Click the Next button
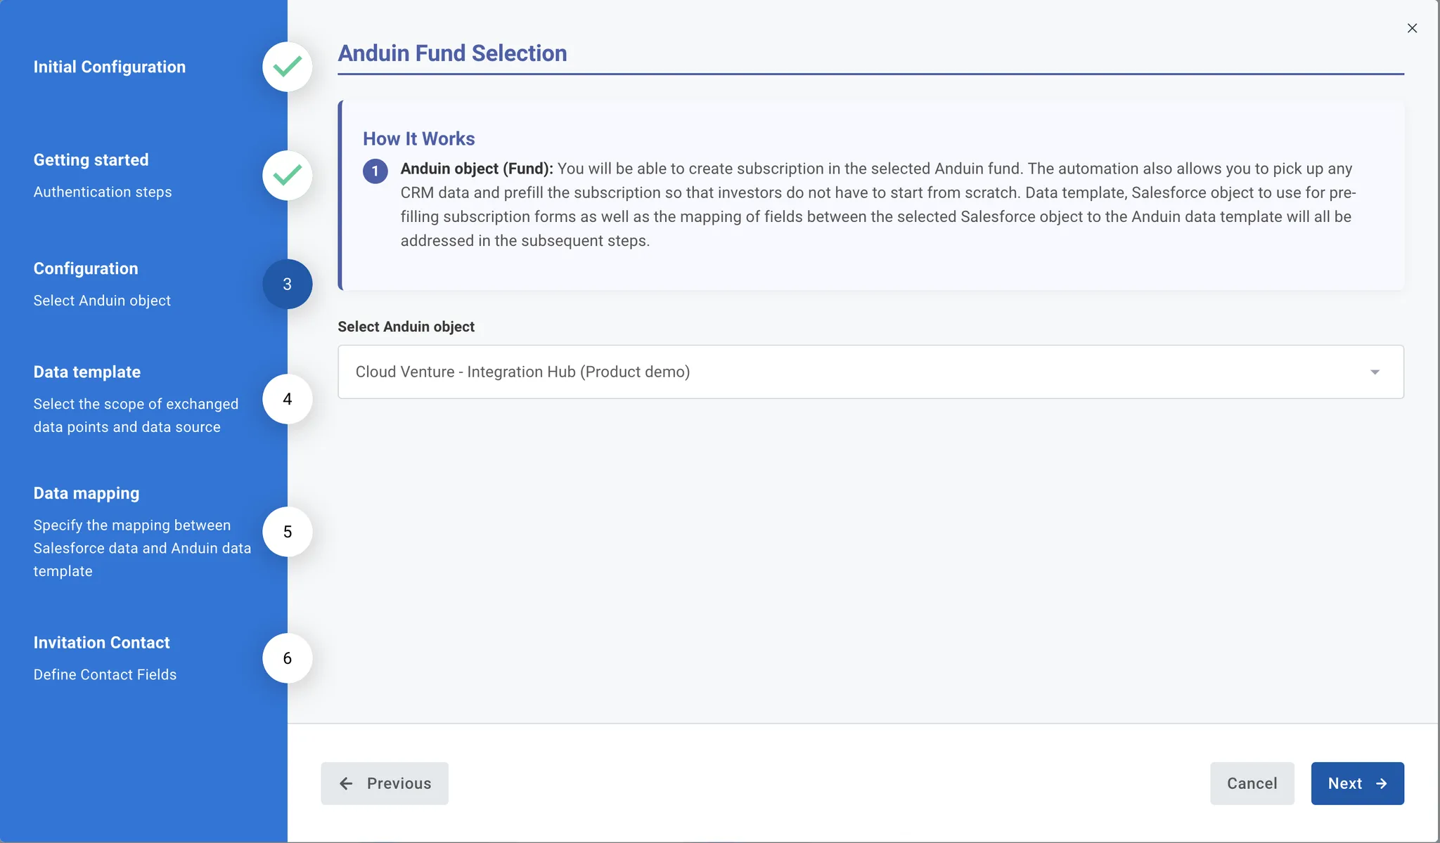 click(1357, 783)
